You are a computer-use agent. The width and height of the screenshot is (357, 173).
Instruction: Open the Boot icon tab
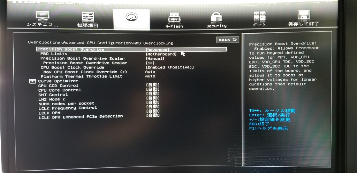pyautogui.click(x=259, y=17)
